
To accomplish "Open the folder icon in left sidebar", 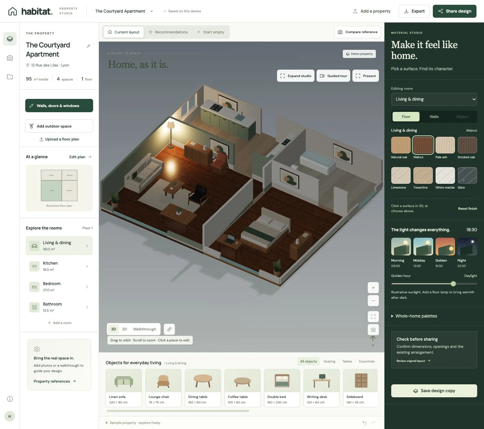I will coord(10,77).
